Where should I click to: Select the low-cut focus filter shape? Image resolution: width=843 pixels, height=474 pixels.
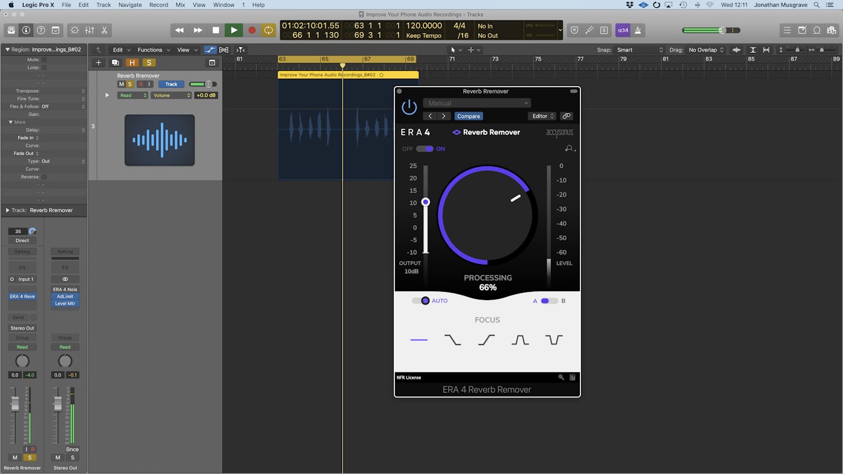[487, 340]
